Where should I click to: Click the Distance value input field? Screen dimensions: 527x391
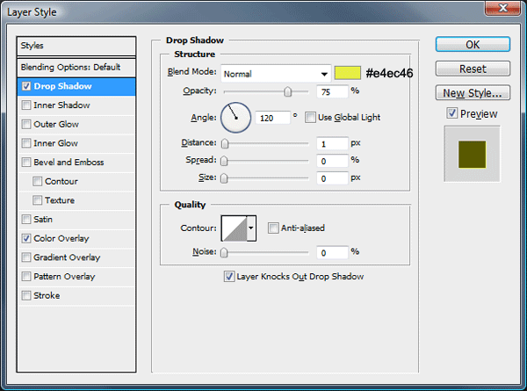[x=332, y=143]
